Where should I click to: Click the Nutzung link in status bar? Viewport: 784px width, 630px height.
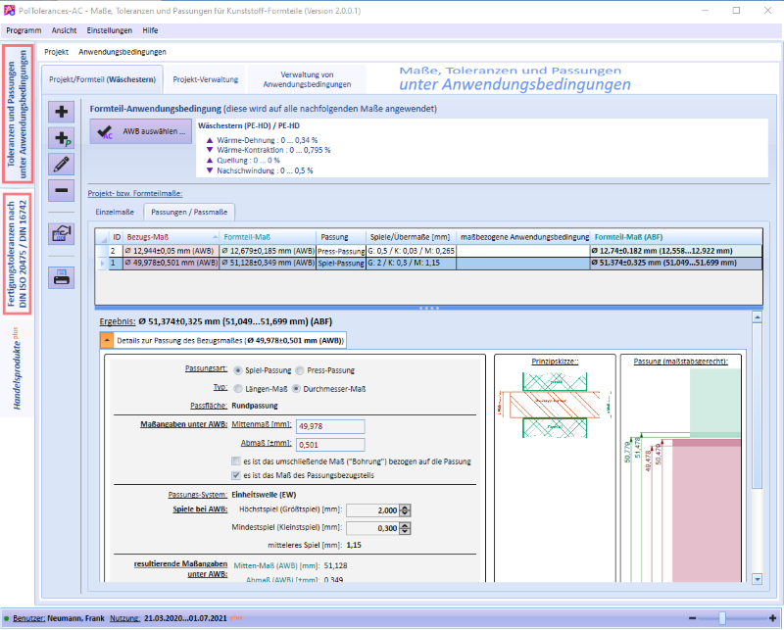[125, 618]
